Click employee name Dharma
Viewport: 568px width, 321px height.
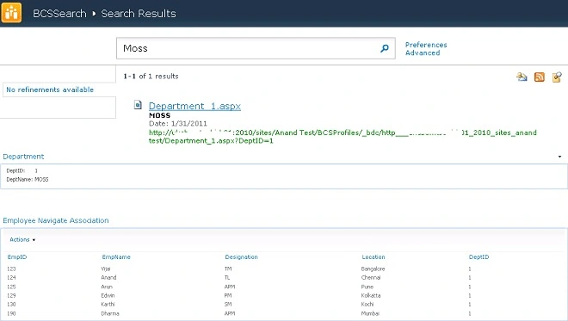click(110, 313)
